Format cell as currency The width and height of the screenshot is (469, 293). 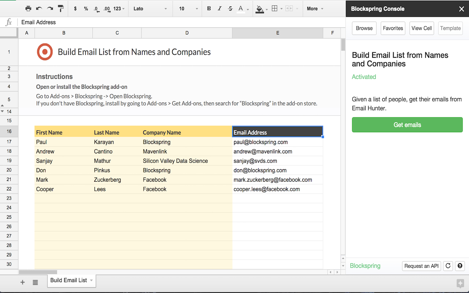click(x=75, y=8)
